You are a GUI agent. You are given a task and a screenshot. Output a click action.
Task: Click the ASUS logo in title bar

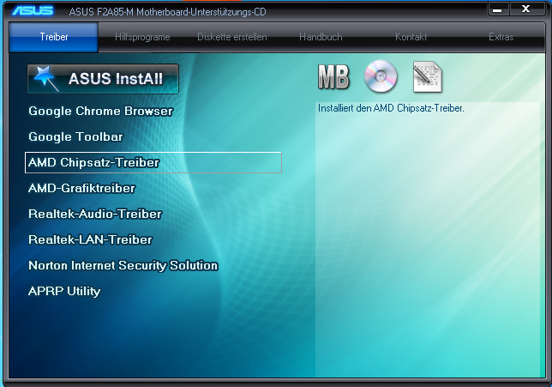pyautogui.click(x=33, y=11)
